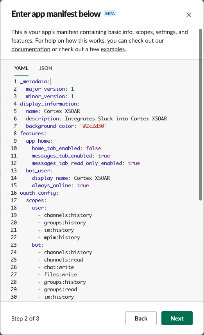The width and height of the screenshot is (204, 335).
Task: Place cursor after always_online true
Action: (x=89, y=185)
